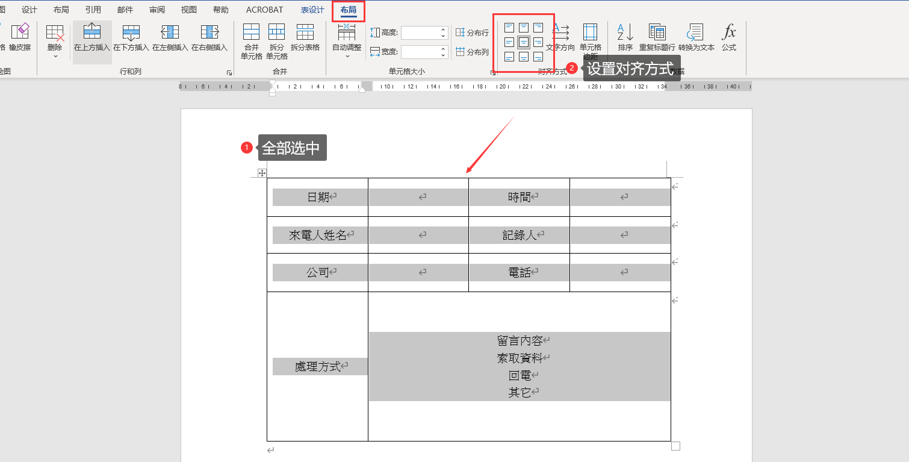Viewport: 909px width, 462px height.
Task: Insert a column to the right (在右侧插入)
Action: [209, 37]
